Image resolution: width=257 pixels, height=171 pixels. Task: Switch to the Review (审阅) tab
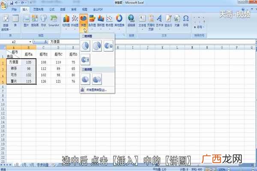[x=74, y=9]
